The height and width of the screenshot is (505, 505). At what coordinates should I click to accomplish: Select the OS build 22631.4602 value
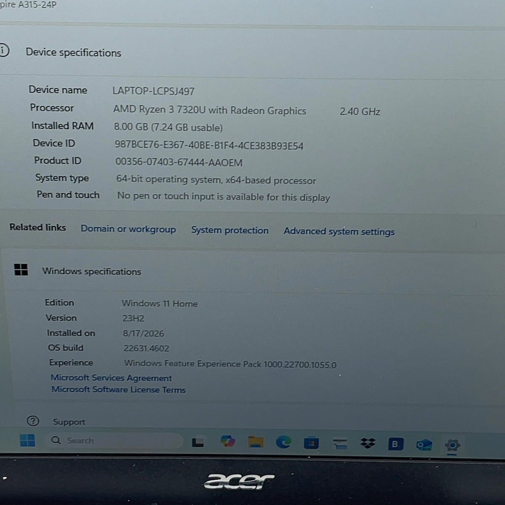[146, 348]
